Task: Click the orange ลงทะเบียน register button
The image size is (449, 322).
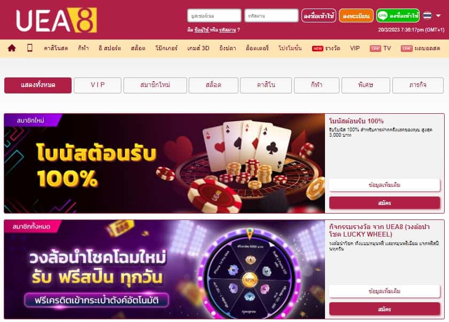Action: click(x=356, y=15)
